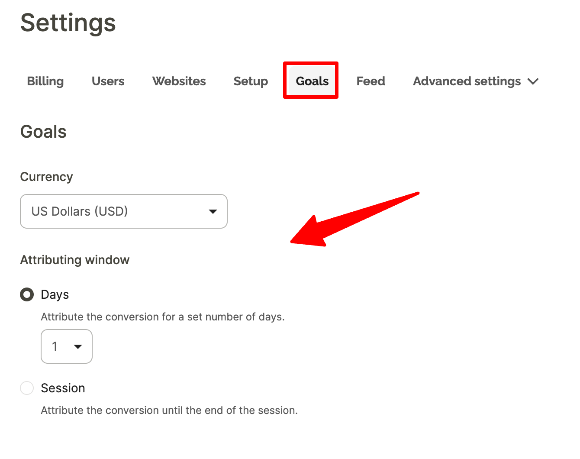Click the Session end-of-session description text
The height and width of the screenshot is (459, 580).
click(169, 410)
